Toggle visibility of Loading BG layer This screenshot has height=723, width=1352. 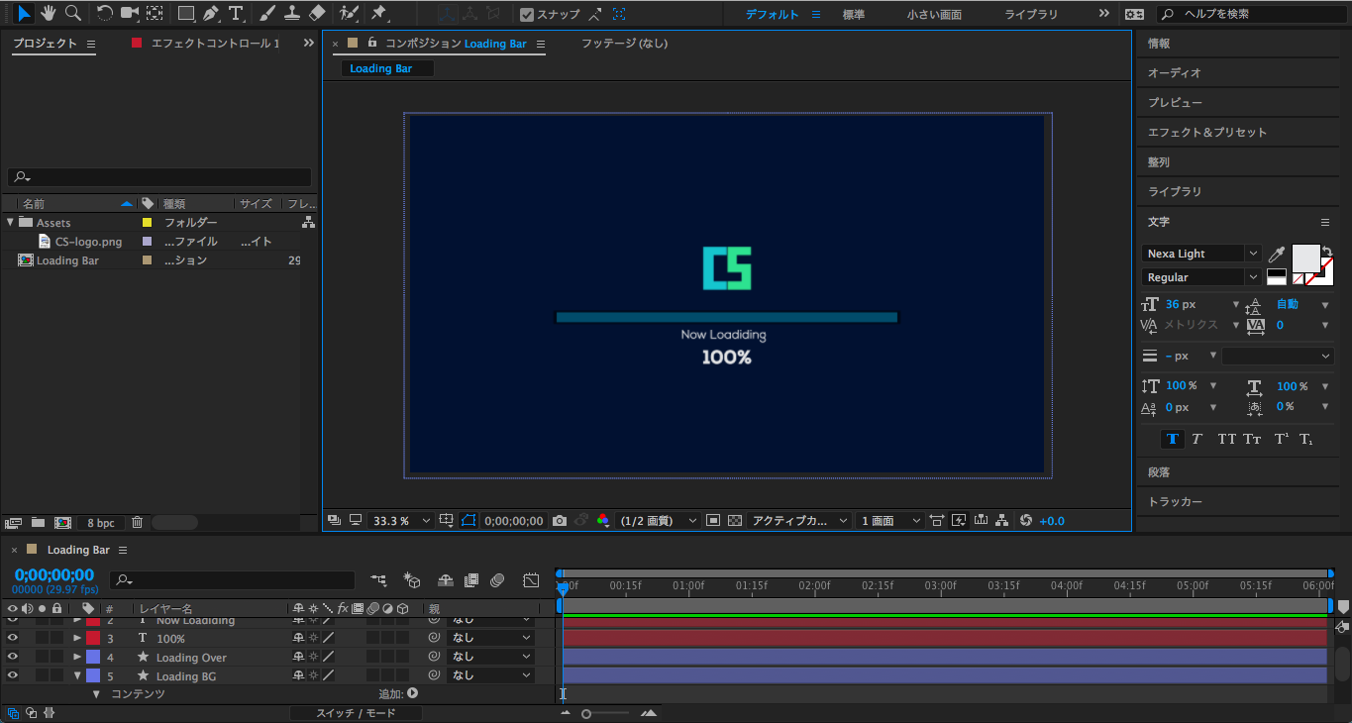13,675
